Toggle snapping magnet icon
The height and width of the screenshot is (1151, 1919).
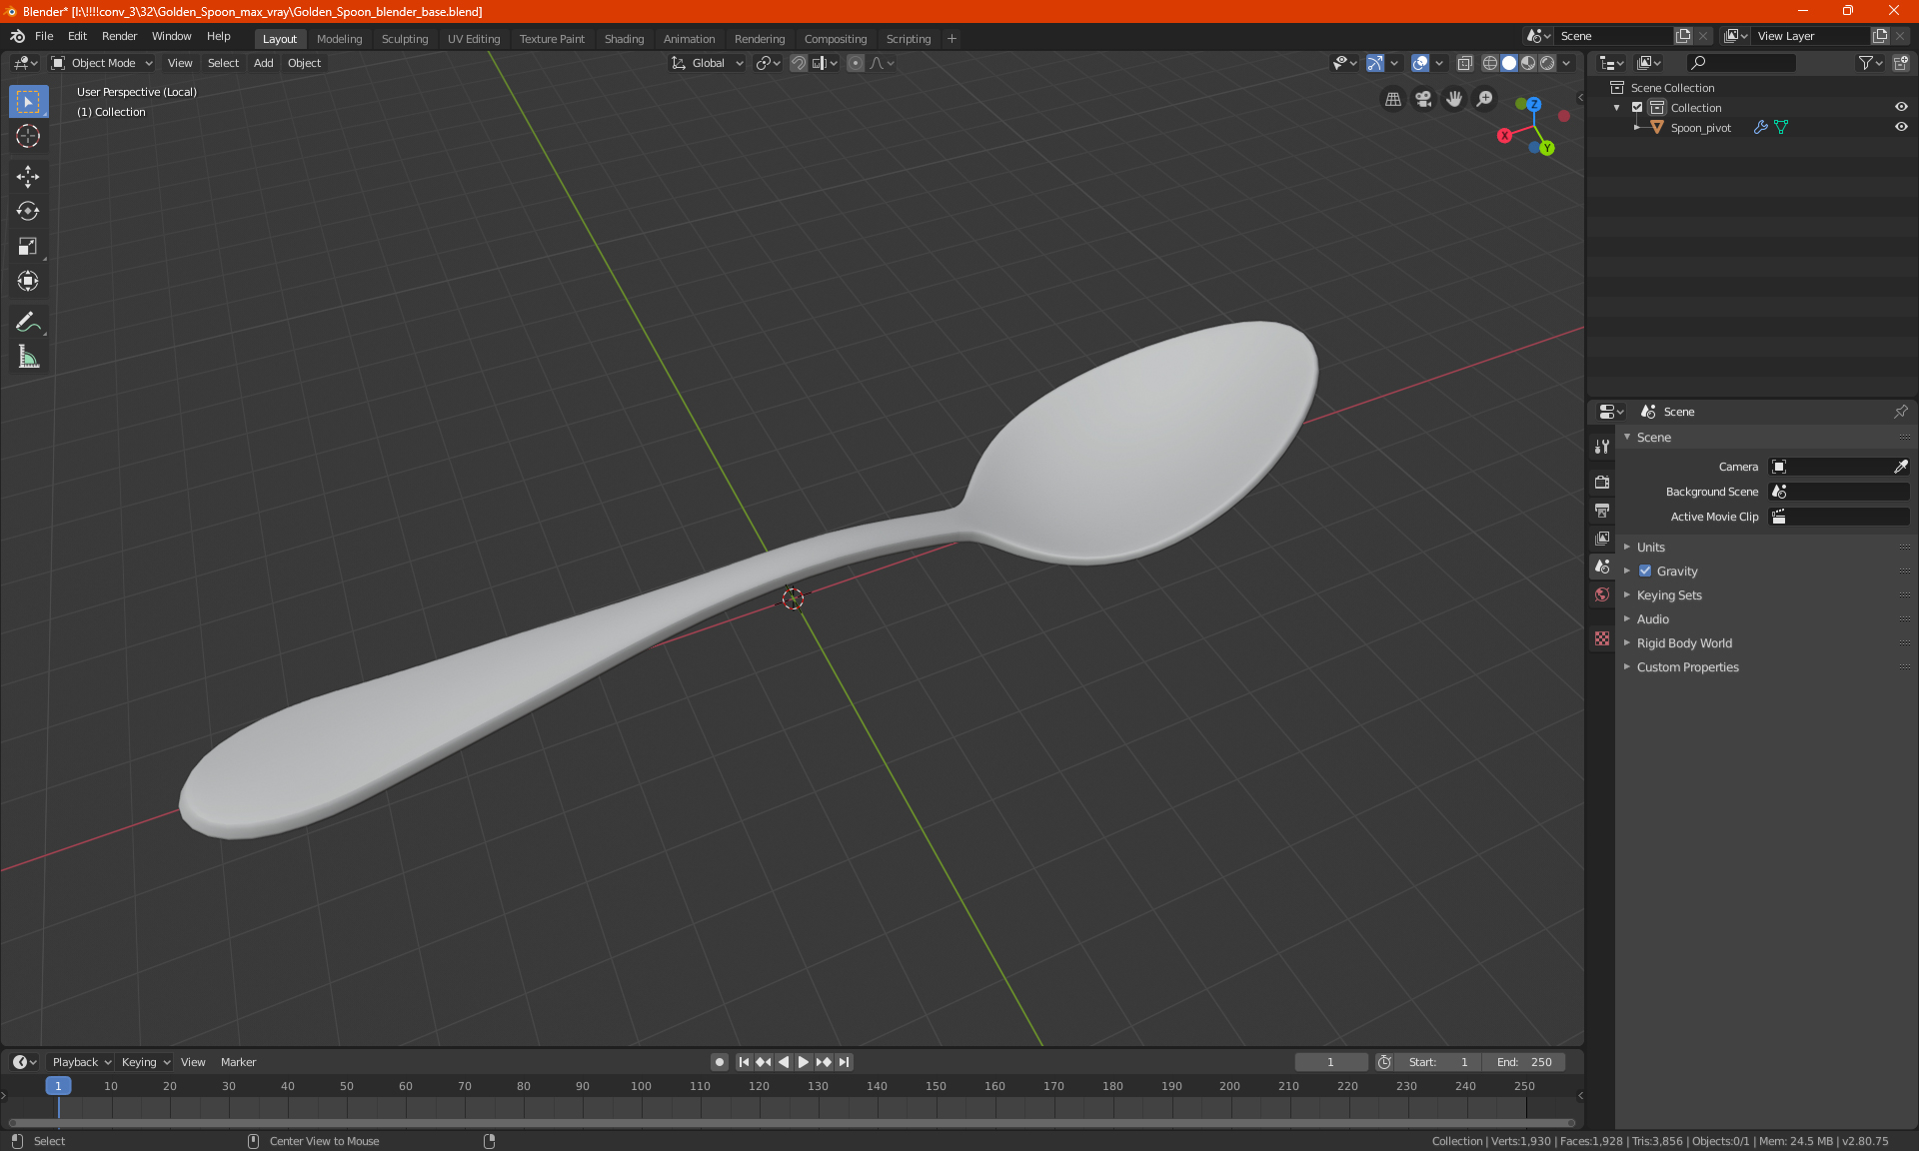click(x=798, y=63)
